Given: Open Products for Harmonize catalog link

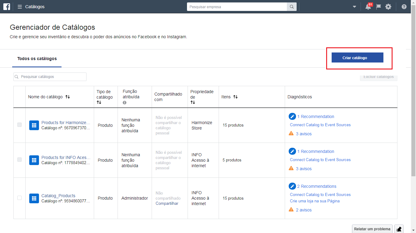Looking at the screenshot, I should (66, 123).
